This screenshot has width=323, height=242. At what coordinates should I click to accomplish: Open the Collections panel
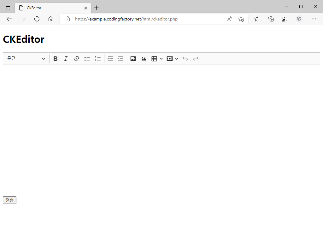coord(271,19)
